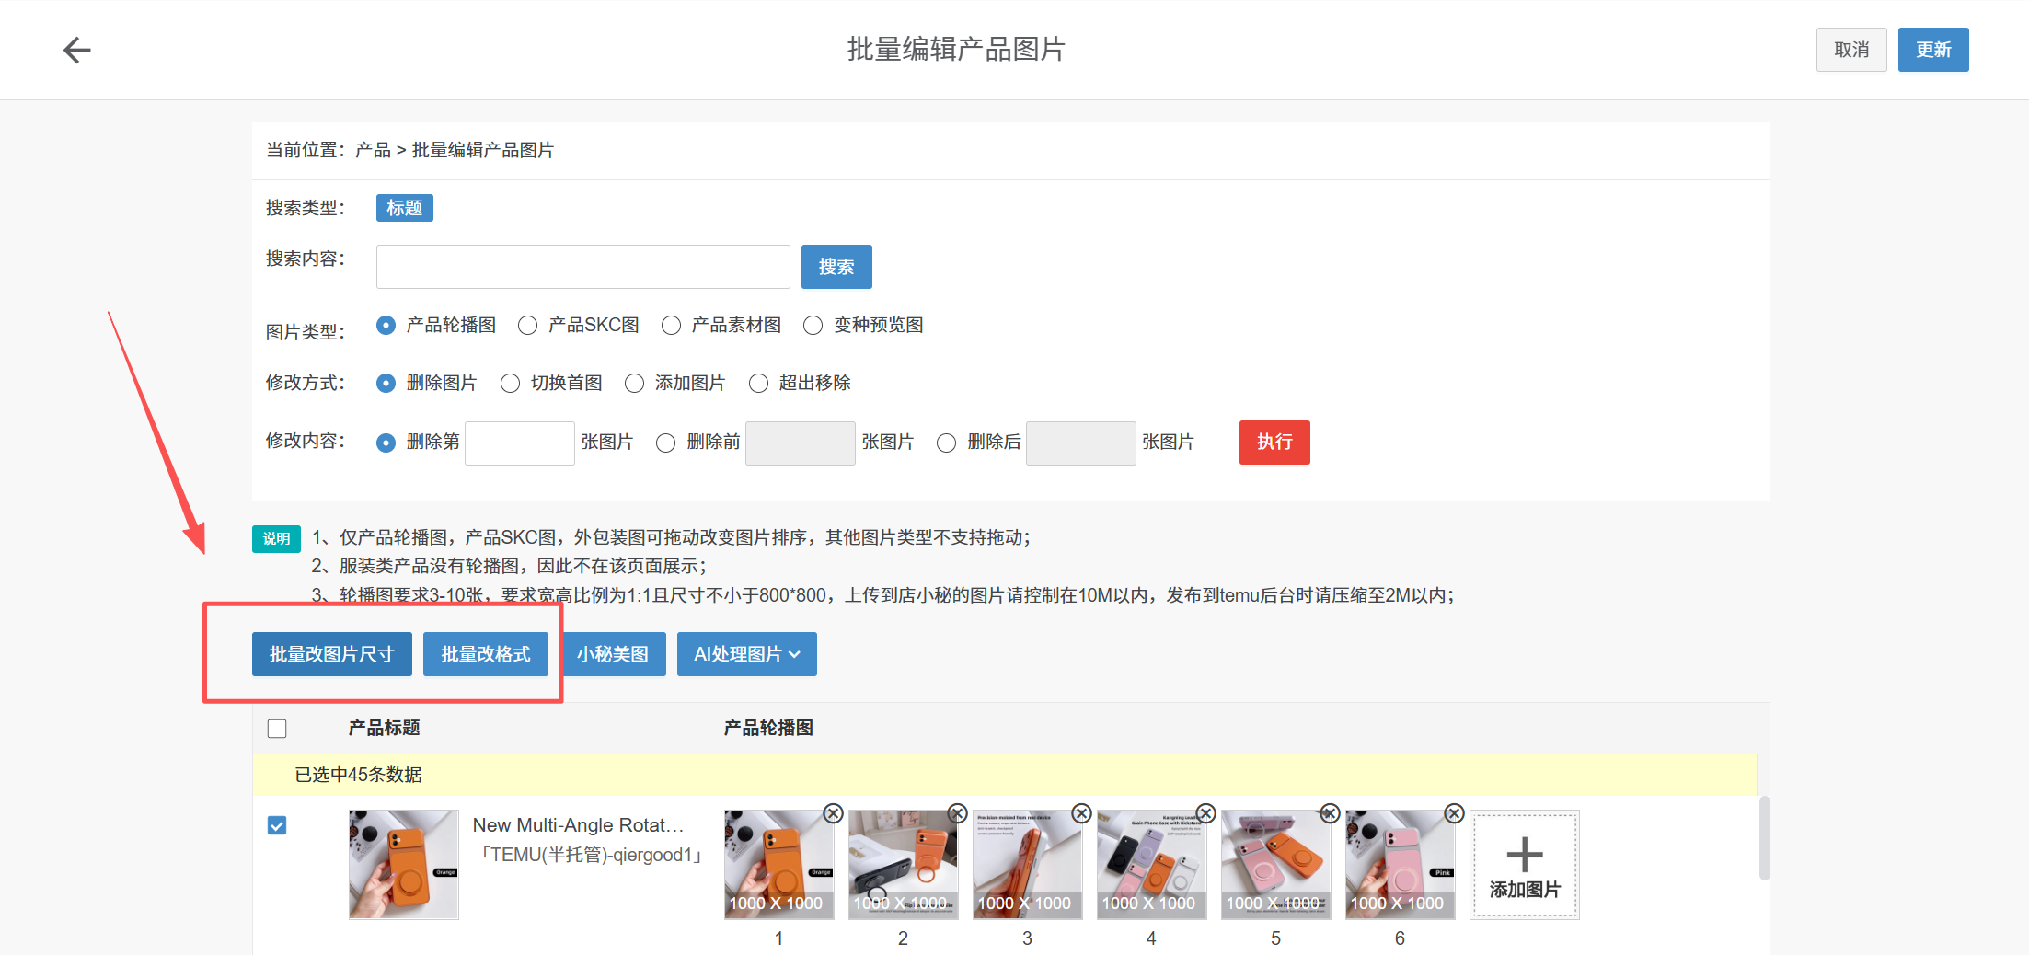Select the 删除后 radio option
Screen dimensions: 2029x955
[x=947, y=443]
